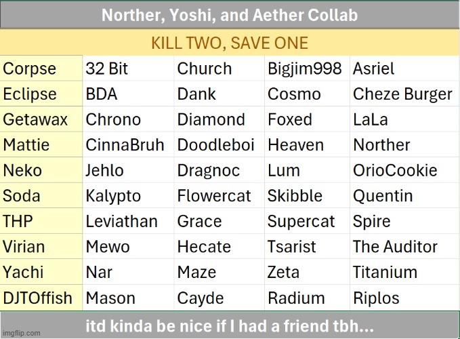Select the Hecate cell
The image size is (460, 339).
click(x=219, y=247)
